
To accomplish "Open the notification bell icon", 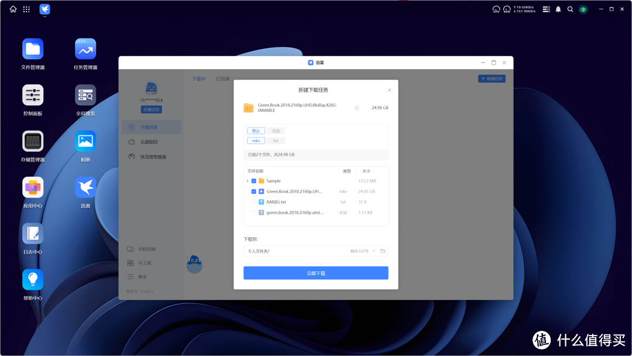I will tap(558, 9).
